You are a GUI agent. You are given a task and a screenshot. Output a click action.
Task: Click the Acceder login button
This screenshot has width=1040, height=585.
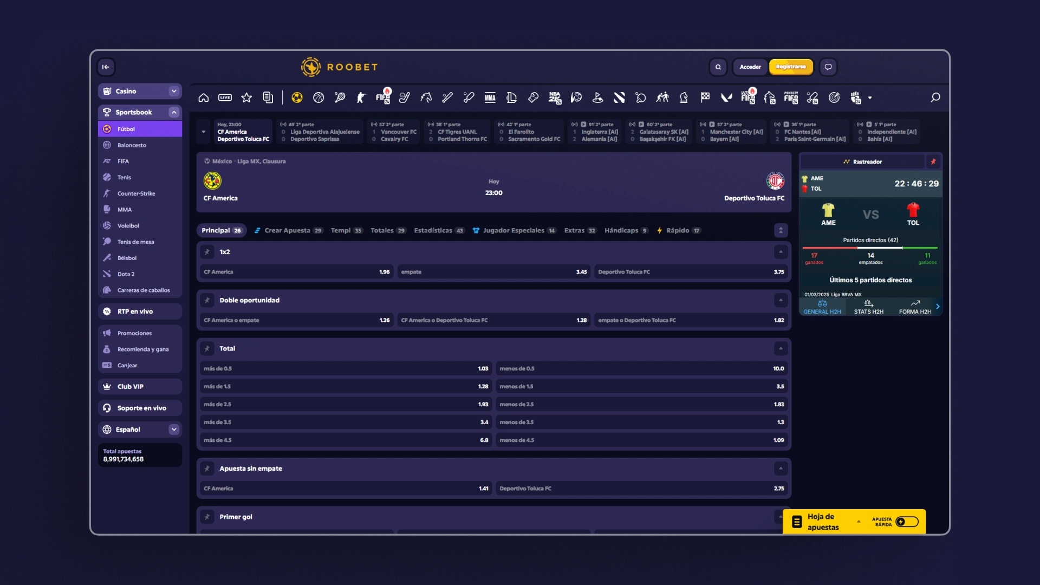(x=750, y=67)
